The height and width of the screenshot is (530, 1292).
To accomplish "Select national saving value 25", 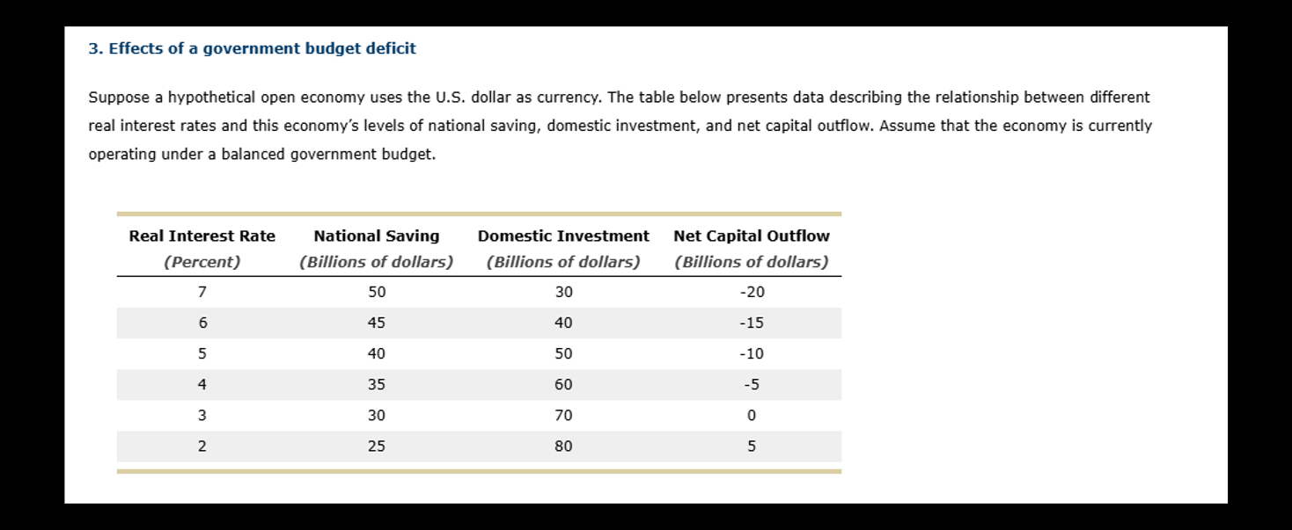I will pos(377,446).
